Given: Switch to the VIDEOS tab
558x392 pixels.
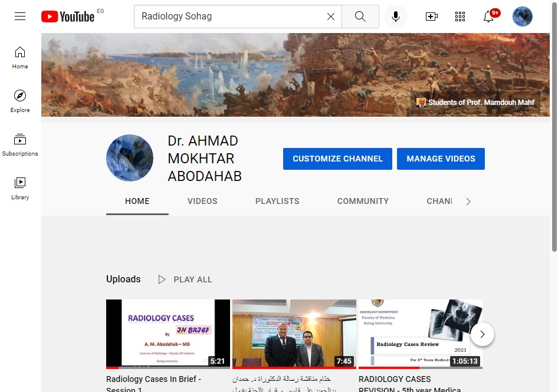Looking at the screenshot, I should (202, 201).
